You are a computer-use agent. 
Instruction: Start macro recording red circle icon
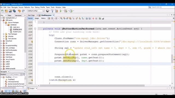93,18
